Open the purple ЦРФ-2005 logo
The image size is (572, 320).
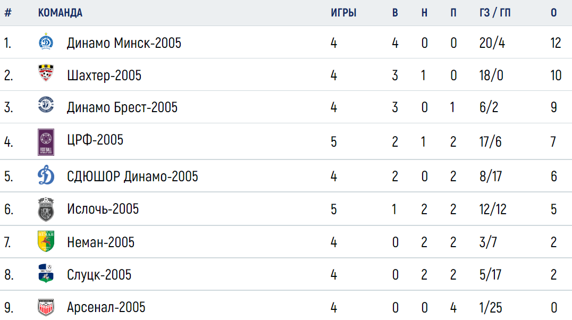46,142
